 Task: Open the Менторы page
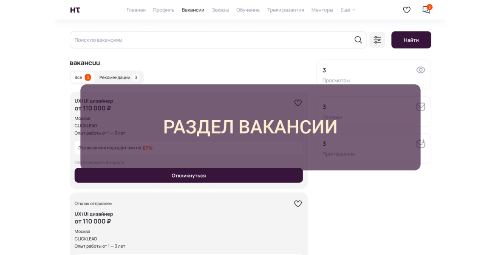(x=322, y=10)
